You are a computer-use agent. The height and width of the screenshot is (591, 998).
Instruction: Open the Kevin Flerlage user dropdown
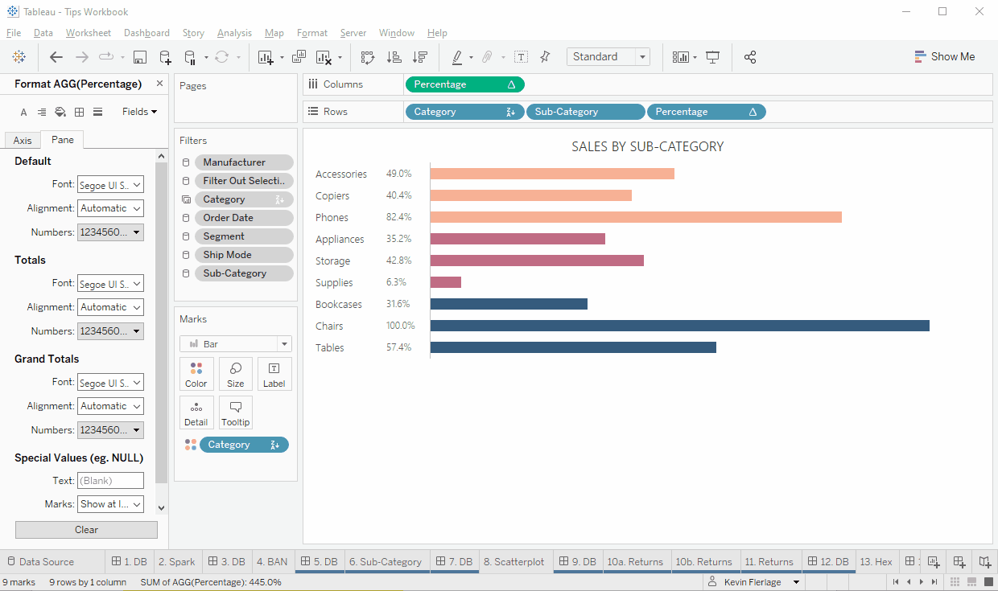coord(755,582)
